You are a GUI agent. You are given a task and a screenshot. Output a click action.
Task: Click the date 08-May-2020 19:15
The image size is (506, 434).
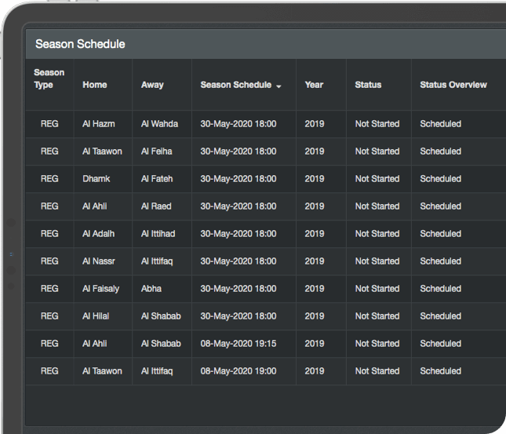(x=238, y=343)
